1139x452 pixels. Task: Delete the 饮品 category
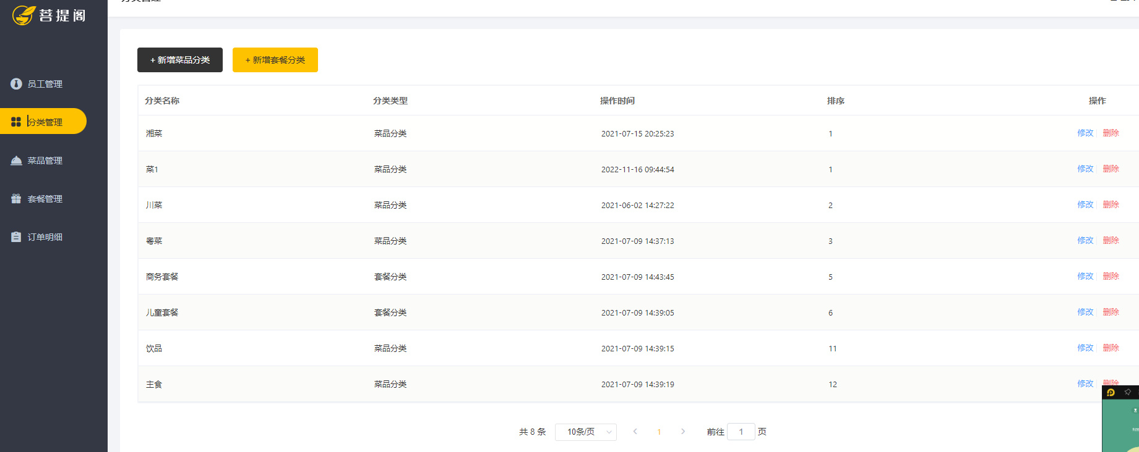(1111, 348)
